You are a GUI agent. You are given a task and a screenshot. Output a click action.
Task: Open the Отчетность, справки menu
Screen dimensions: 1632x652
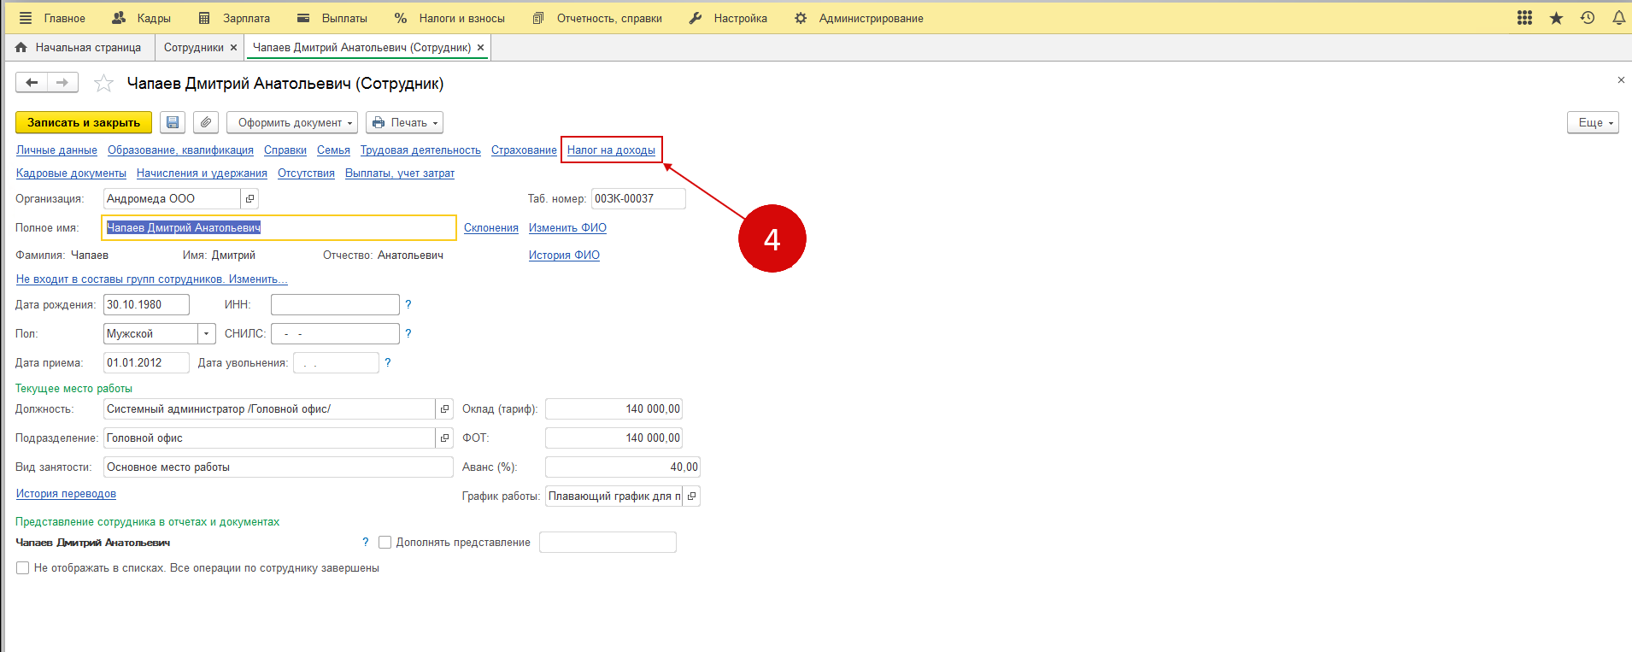[x=597, y=18]
